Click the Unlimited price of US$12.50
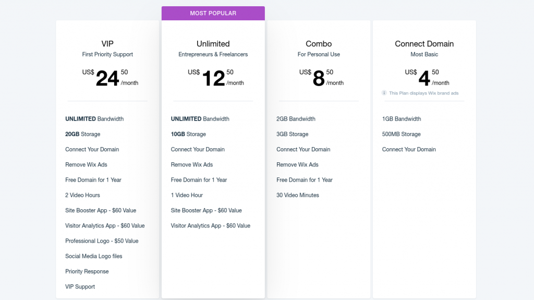This screenshot has width=534, height=300. coord(216,78)
